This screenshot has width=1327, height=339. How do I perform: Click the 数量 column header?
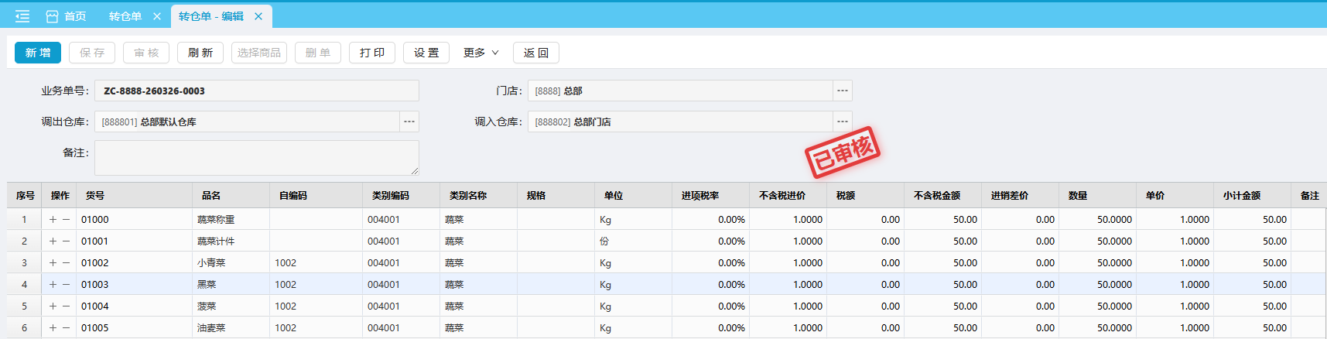[1078, 196]
